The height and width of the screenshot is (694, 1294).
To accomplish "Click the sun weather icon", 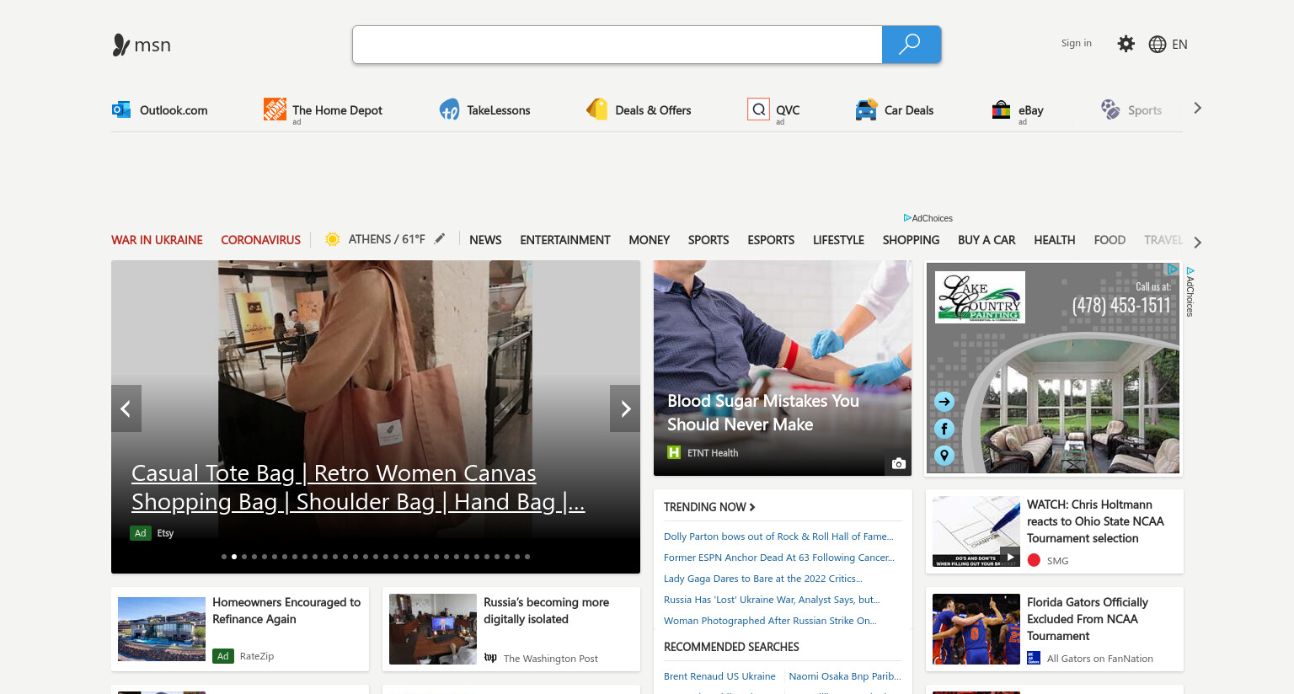I will coord(333,239).
